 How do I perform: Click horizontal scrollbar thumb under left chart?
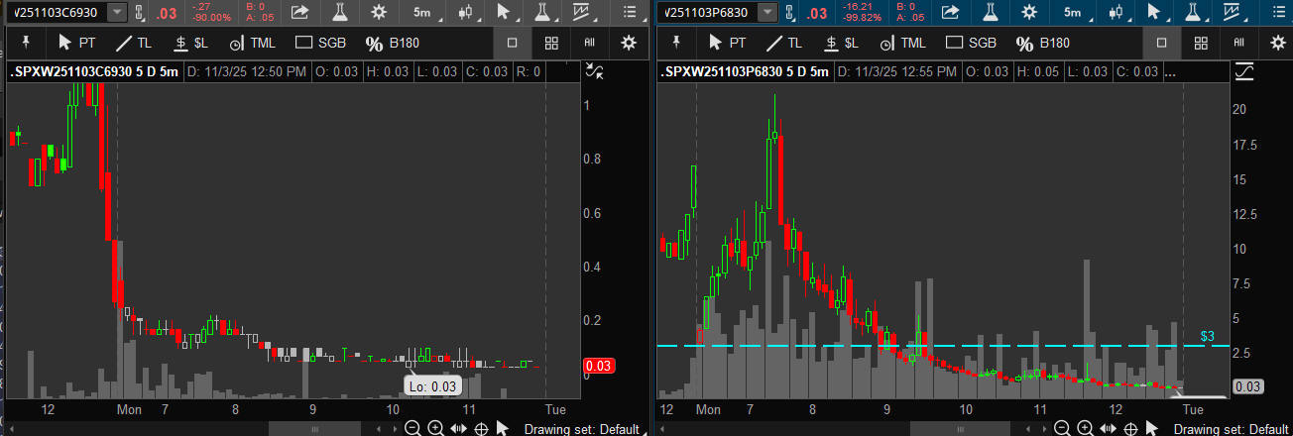point(315,428)
